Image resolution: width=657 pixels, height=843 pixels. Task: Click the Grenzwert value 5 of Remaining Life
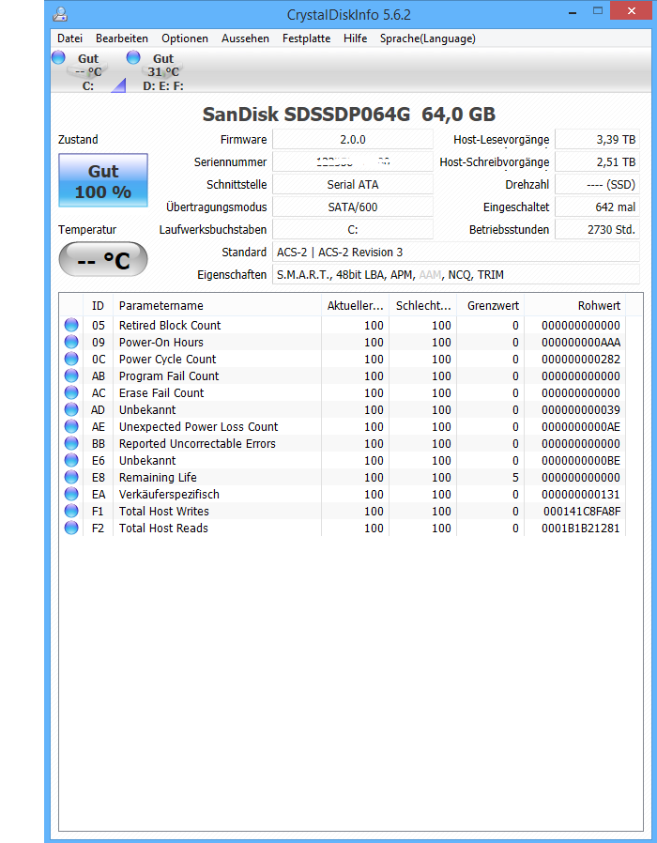[x=515, y=478]
